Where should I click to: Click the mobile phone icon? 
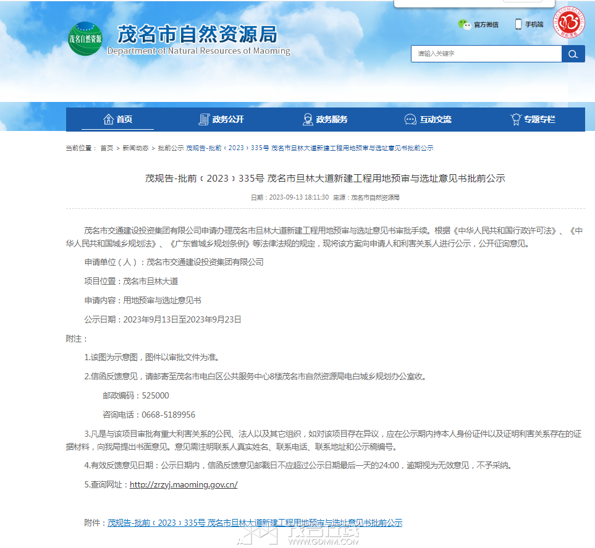(518, 24)
